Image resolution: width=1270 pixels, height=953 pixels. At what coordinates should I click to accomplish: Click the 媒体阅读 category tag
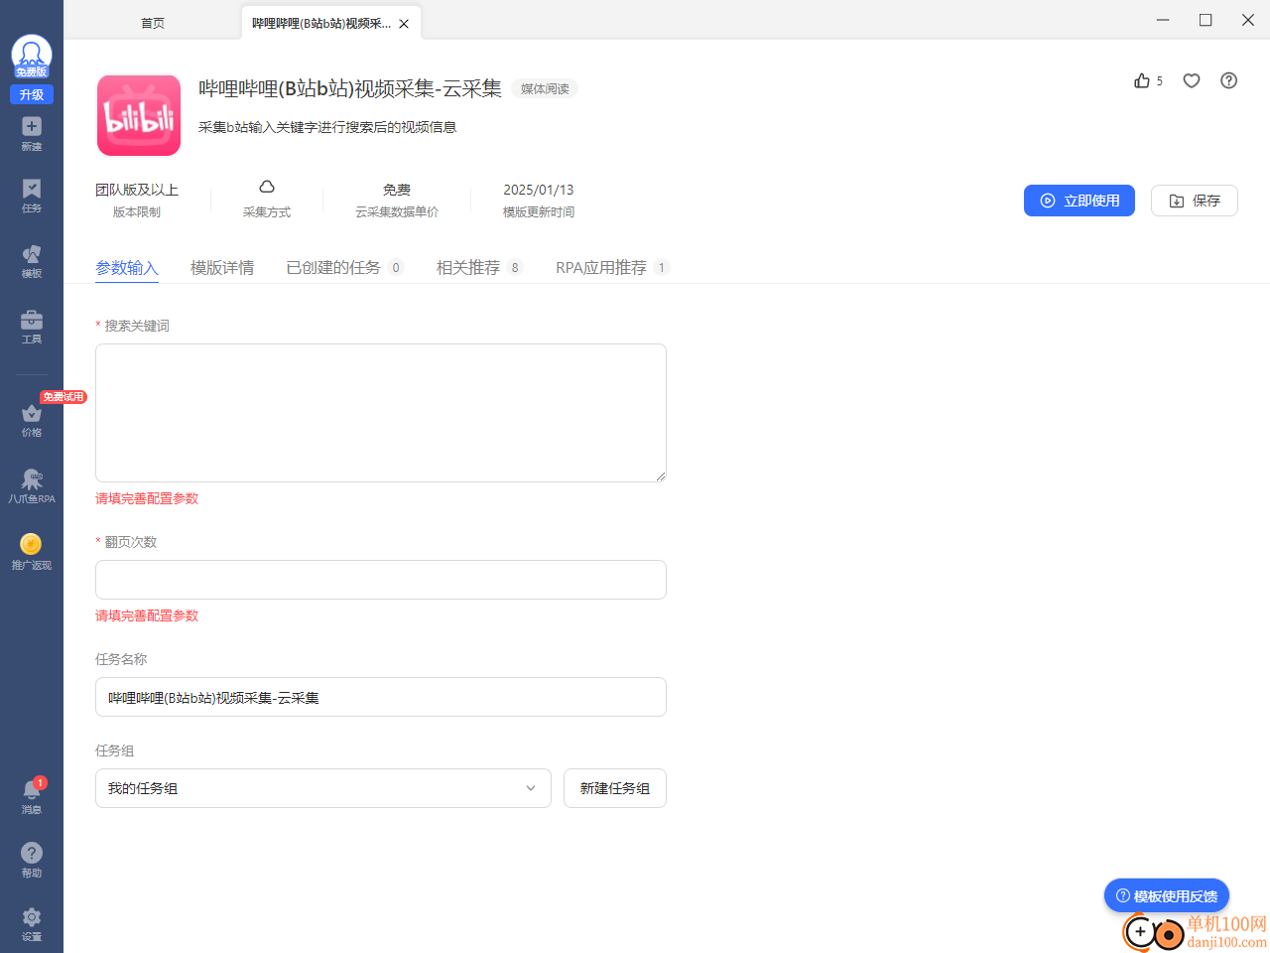[545, 89]
